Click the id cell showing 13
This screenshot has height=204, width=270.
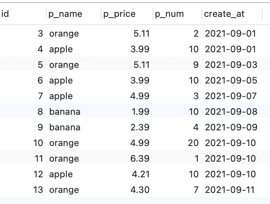point(38,190)
